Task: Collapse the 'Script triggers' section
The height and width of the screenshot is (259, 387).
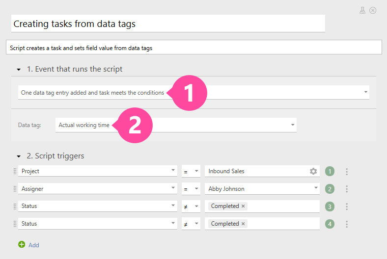Action: pyautogui.click(x=19, y=156)
